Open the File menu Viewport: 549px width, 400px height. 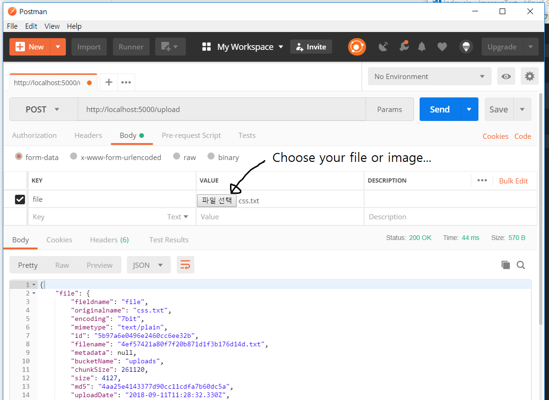coord(12,26)
